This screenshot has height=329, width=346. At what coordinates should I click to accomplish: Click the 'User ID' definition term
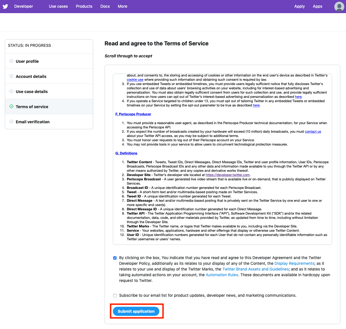point(133,235)
